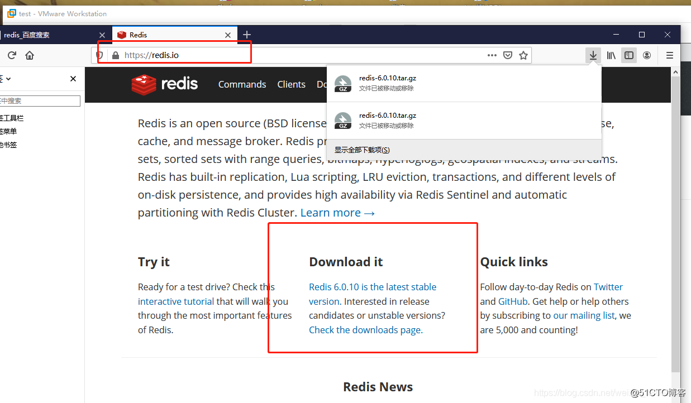
Task: Open the interactive tutorial link
Action: click(x=176, y=301)
